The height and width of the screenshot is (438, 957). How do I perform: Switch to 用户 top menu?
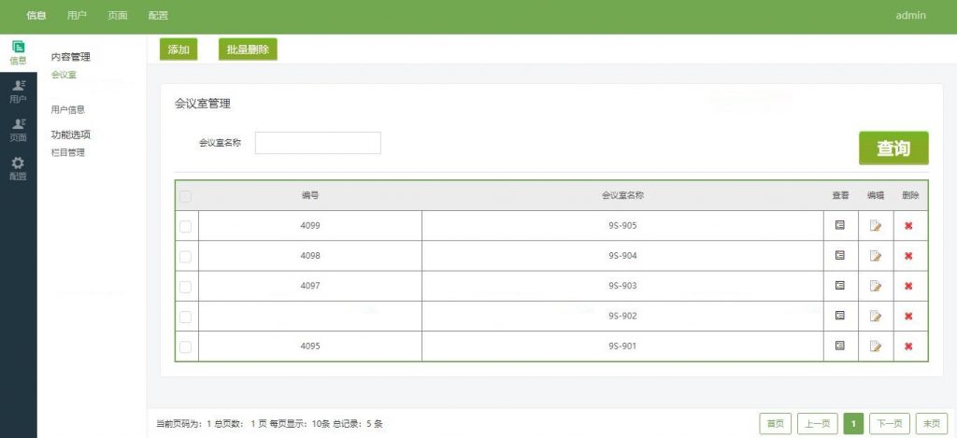(77, 16)
